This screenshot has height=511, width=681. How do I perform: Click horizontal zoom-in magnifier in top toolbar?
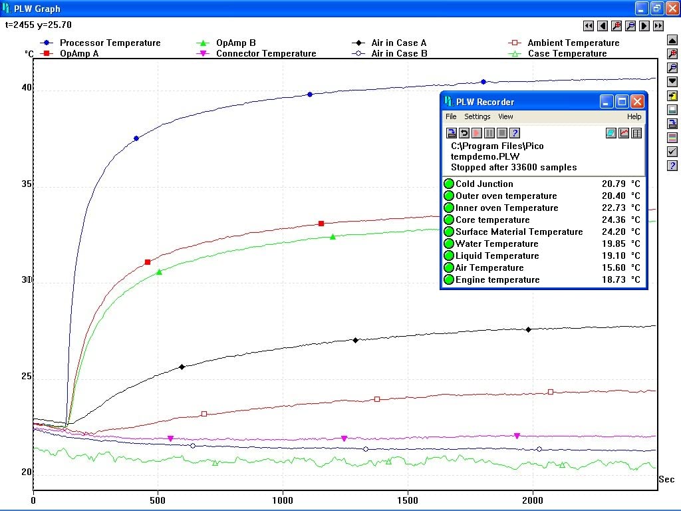[616, 26]
